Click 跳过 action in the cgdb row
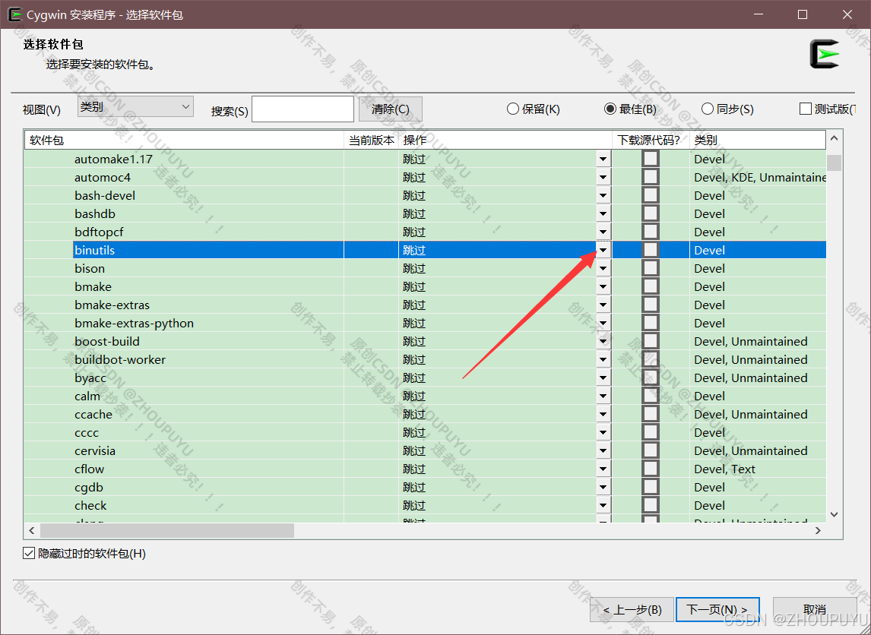This screenshot has width=871, height=635. (x=414, y=487)
